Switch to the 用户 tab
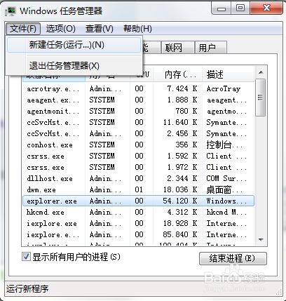Viewport: 286px width, 301px height. coord(211,48)
